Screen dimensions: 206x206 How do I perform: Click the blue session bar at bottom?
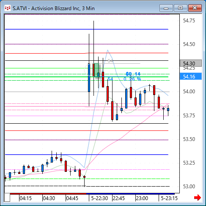pyautogui.click(x=130, y=194)
